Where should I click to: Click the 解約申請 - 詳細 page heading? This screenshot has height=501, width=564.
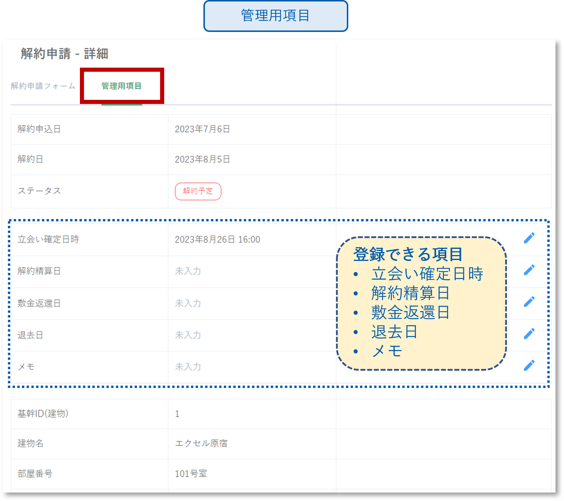tap(64, 54)
